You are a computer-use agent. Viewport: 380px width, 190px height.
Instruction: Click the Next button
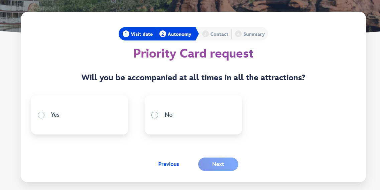click(x=218, y=164)
